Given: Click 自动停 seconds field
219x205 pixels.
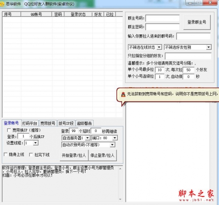Looking at the screenshot, I should point(188,77).
